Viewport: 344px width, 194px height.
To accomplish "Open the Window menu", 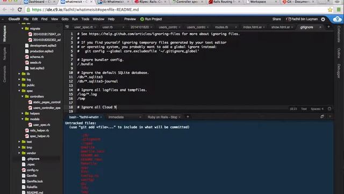I will 98,19.
